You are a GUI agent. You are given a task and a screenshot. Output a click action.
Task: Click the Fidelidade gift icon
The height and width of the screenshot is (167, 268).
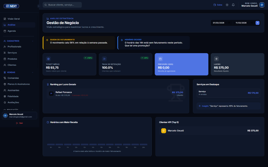pyautogui.click(x=5, y=96)
